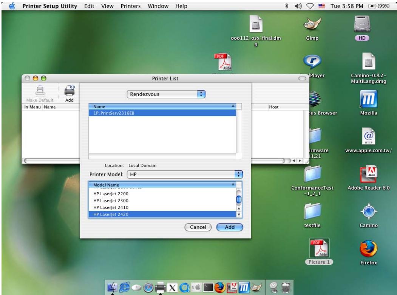Viewport: 397px width, 295px height.
Task: Select HP LaserJet 2420 model
Action: pos(162,214)
